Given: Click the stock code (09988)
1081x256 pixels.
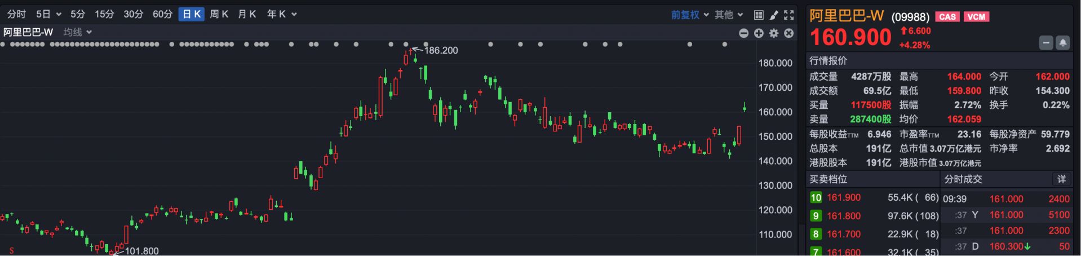Looking at the screenshot, I should (910, 17).
